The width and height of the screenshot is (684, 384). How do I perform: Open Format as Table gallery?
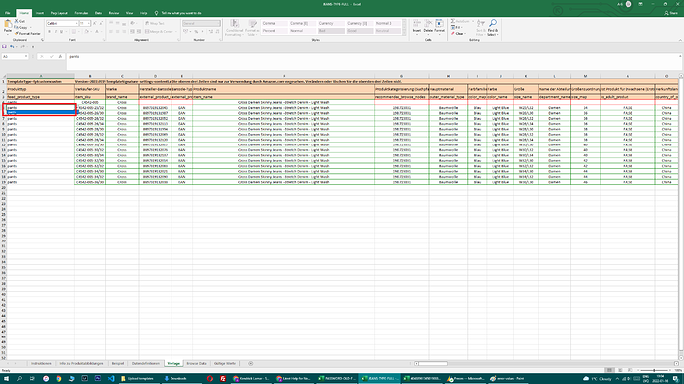pos(252,28)
